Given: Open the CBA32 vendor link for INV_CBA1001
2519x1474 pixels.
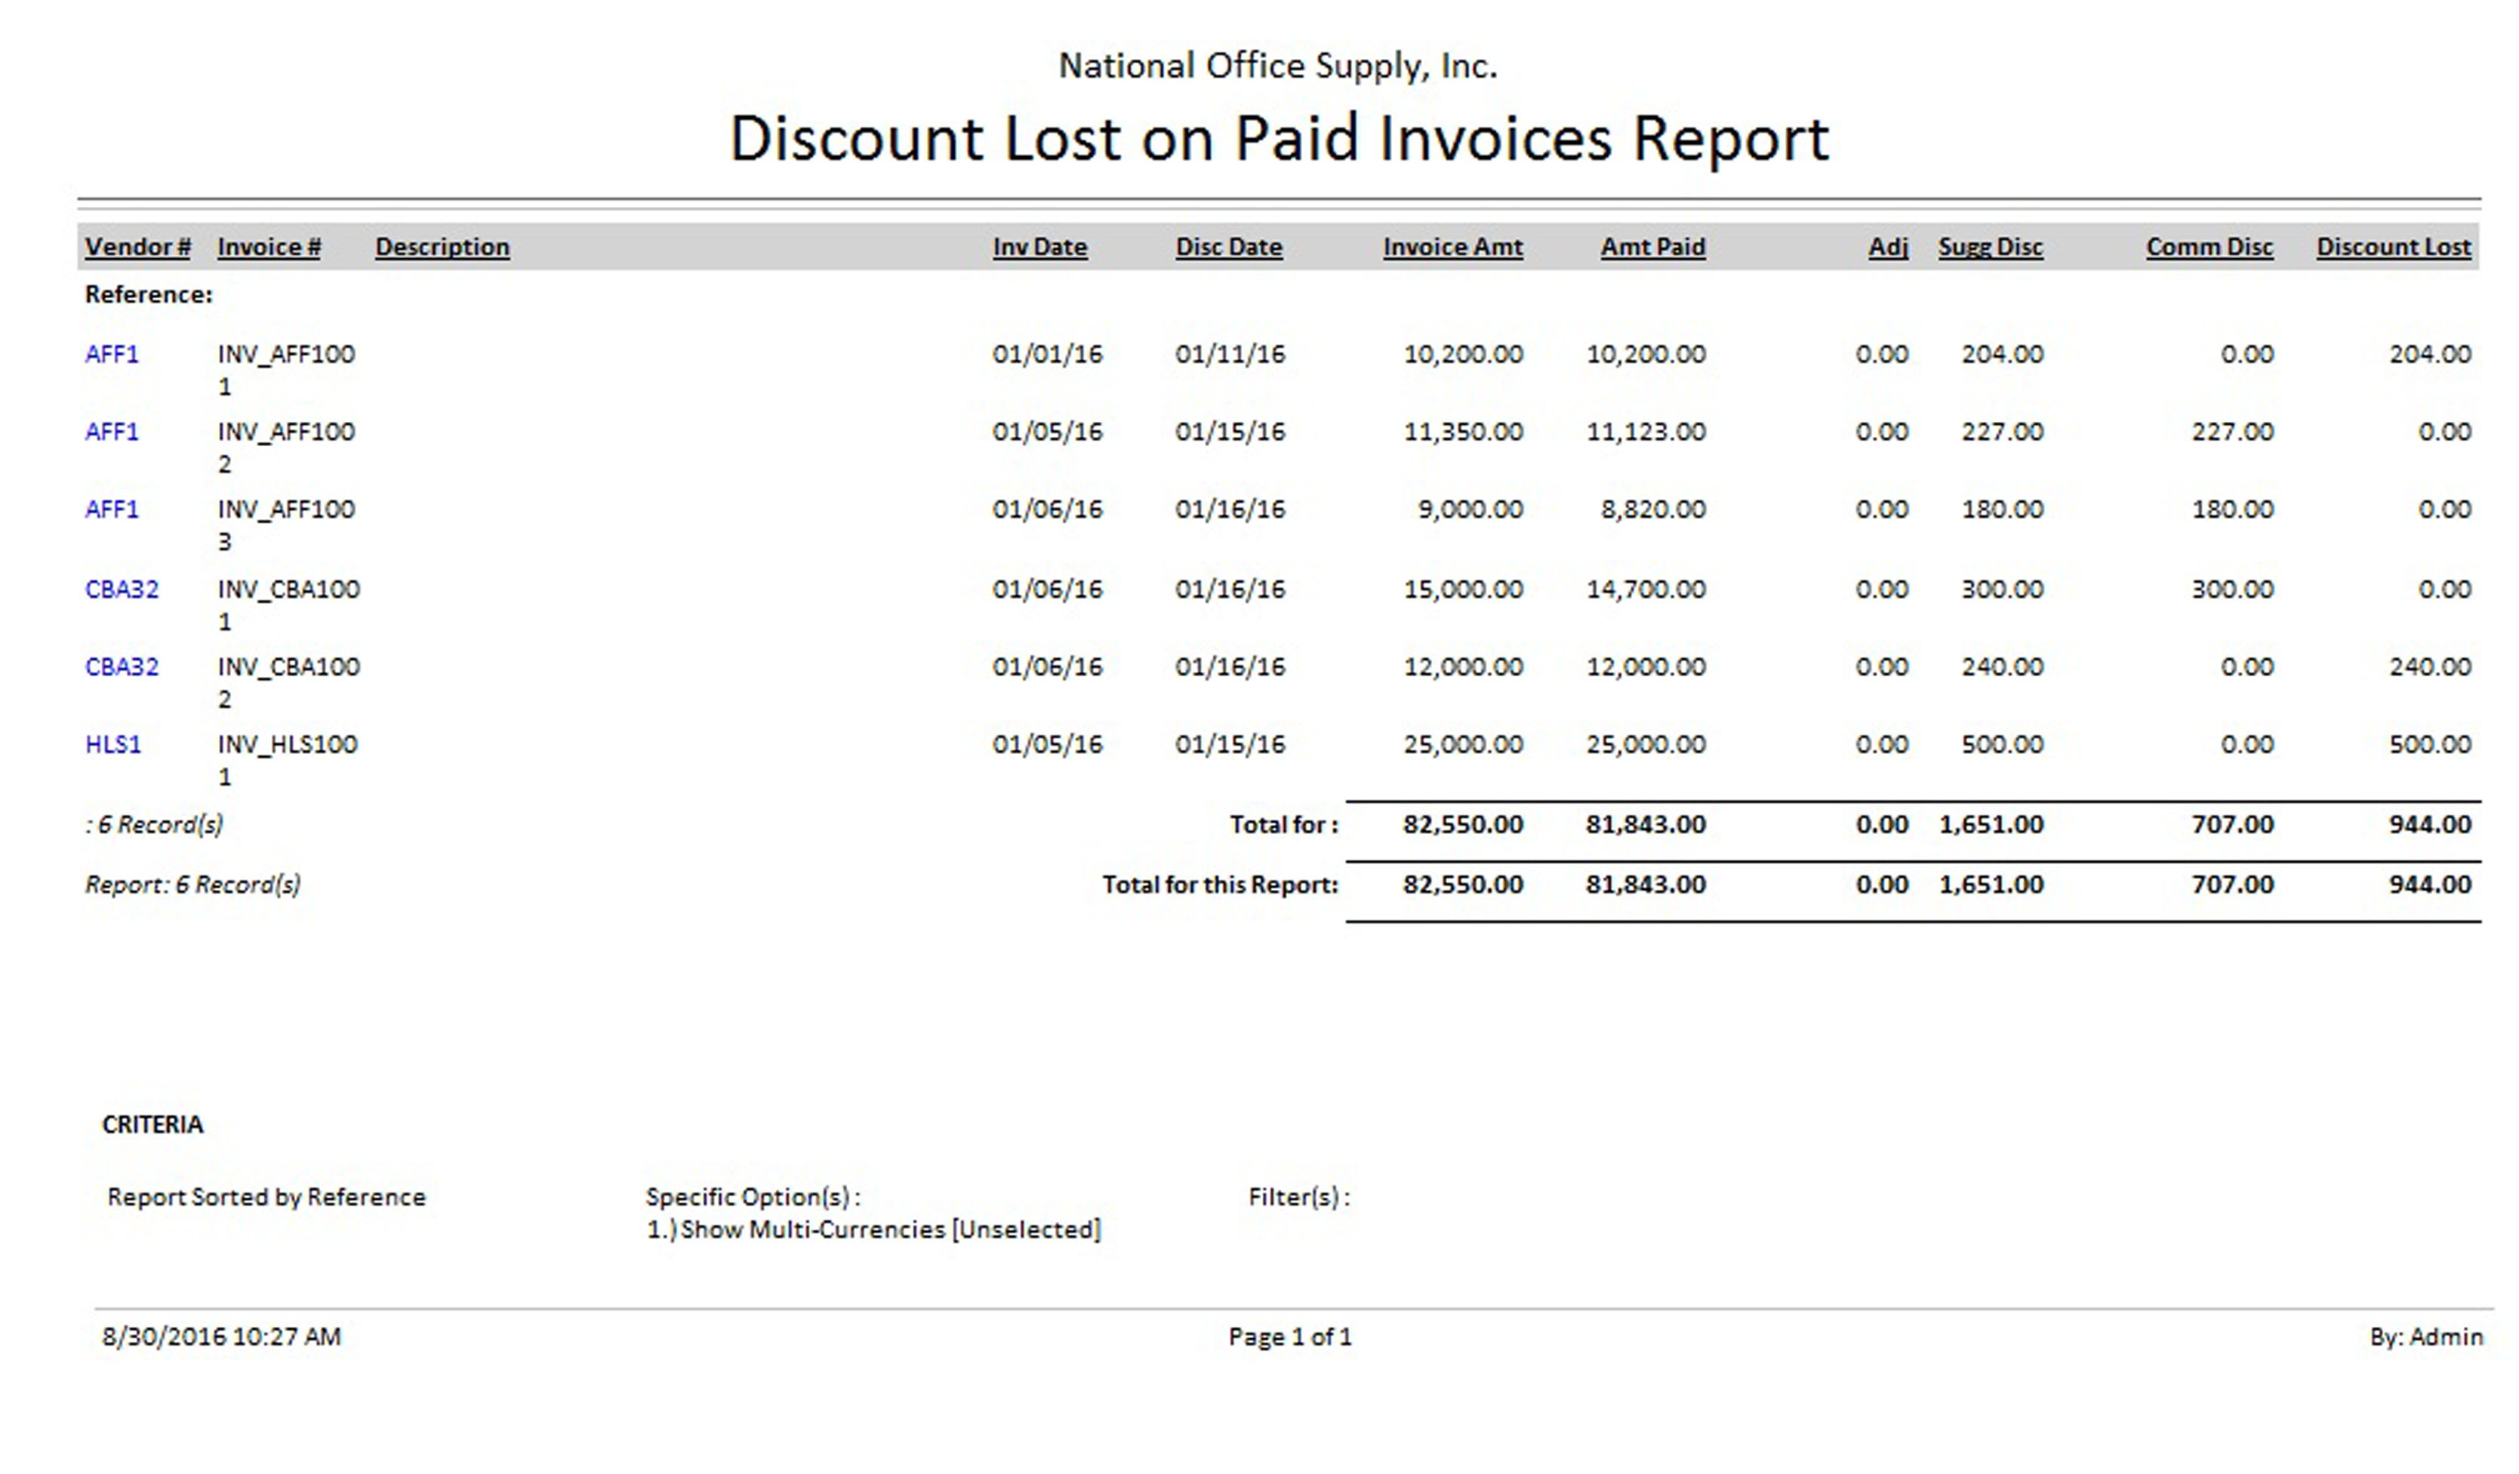Looking at the screenshot, I should (122, 589).
